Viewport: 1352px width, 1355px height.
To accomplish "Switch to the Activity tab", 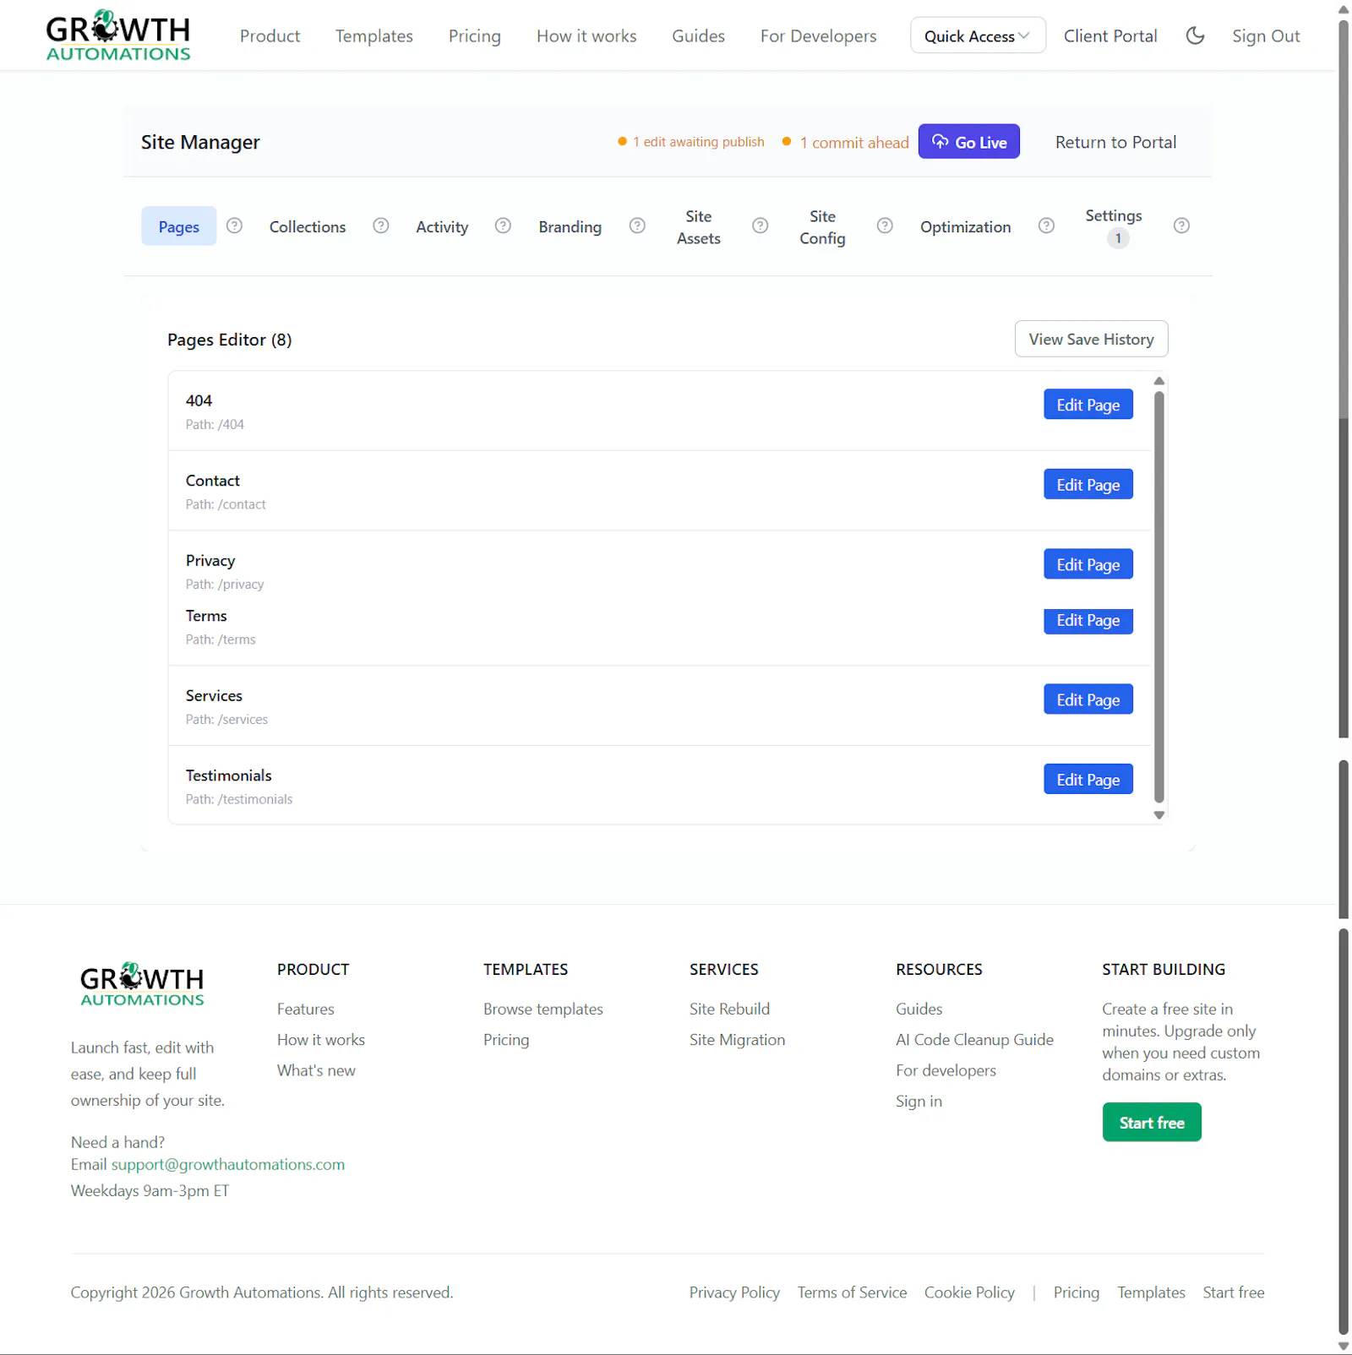I will click(x=442, y=226).
